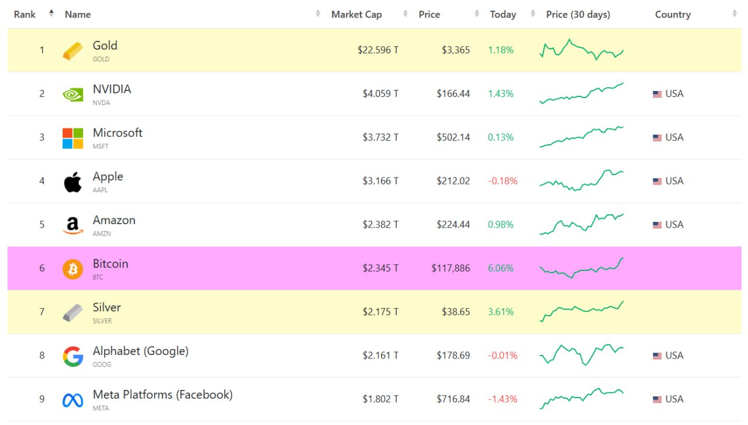Click the Today column header
Viewport: 748px width, 425px height.
click(503, 14)
